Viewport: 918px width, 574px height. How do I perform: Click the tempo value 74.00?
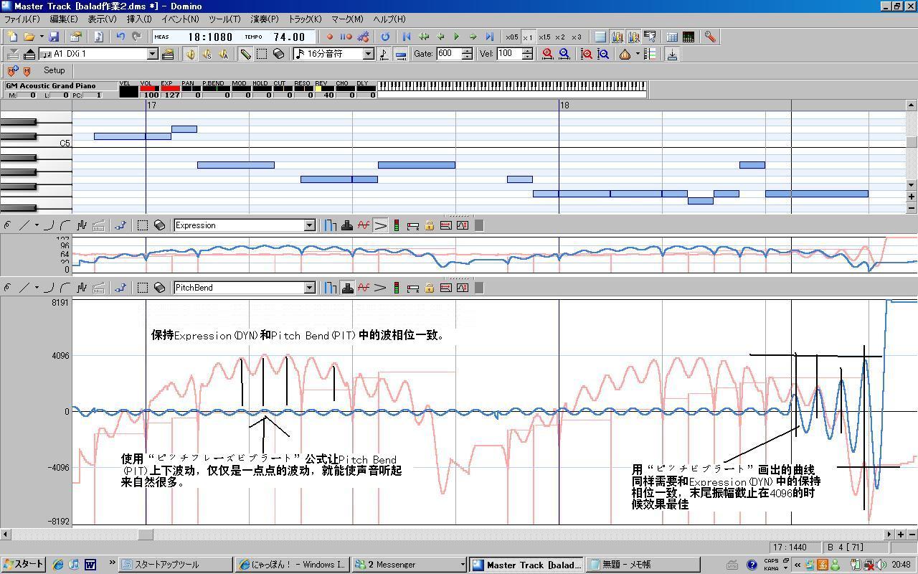[290, 37]
